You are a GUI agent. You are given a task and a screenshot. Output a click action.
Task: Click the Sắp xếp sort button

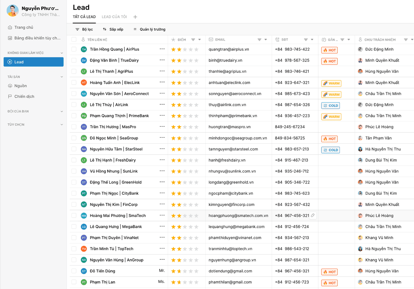click(x=113, y=29)
